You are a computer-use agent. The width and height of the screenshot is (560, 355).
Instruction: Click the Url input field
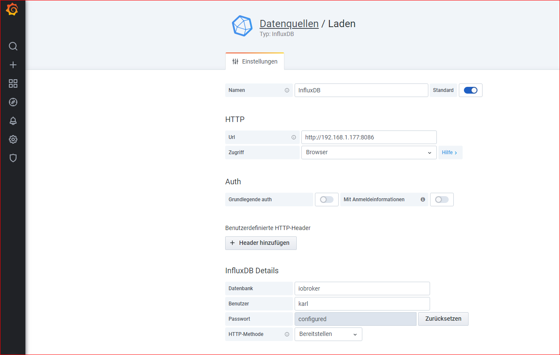369,137
